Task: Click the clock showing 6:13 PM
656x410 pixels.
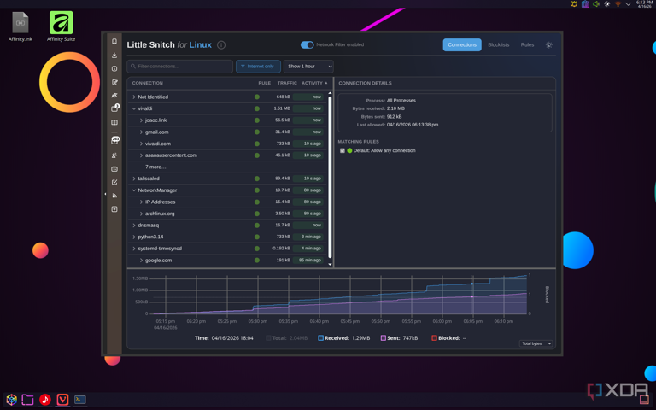Action: [644, 3]
